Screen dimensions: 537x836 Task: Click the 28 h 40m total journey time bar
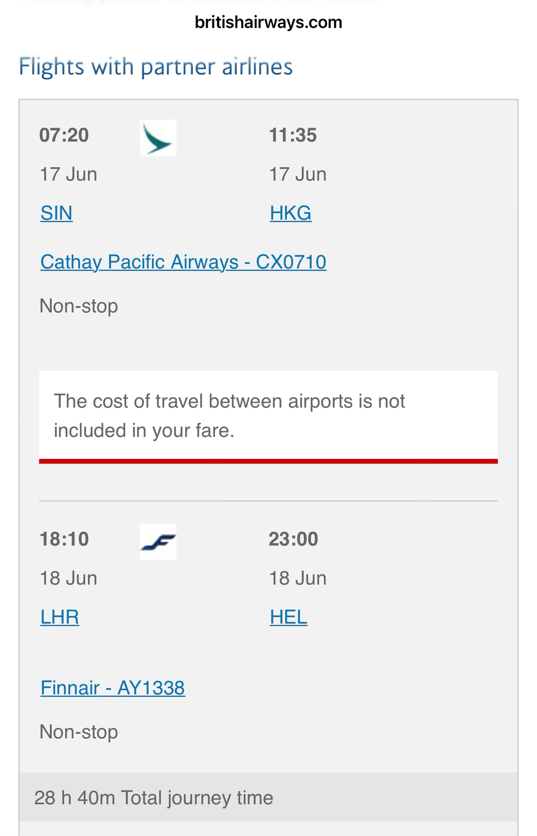tap(268, 797)
